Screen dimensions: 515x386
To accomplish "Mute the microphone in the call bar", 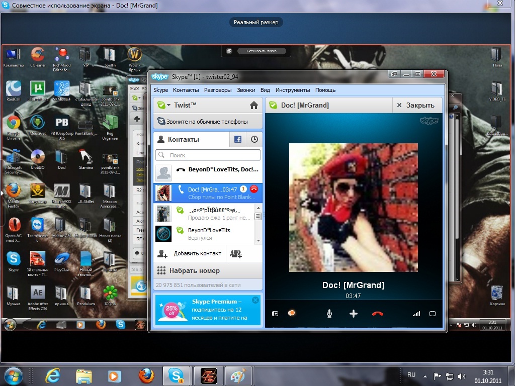I will pos(329,314).
